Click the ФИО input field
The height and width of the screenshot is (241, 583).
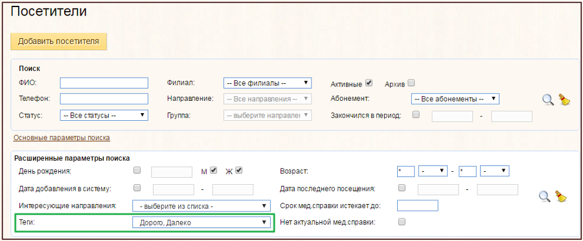tap(104, 83)
